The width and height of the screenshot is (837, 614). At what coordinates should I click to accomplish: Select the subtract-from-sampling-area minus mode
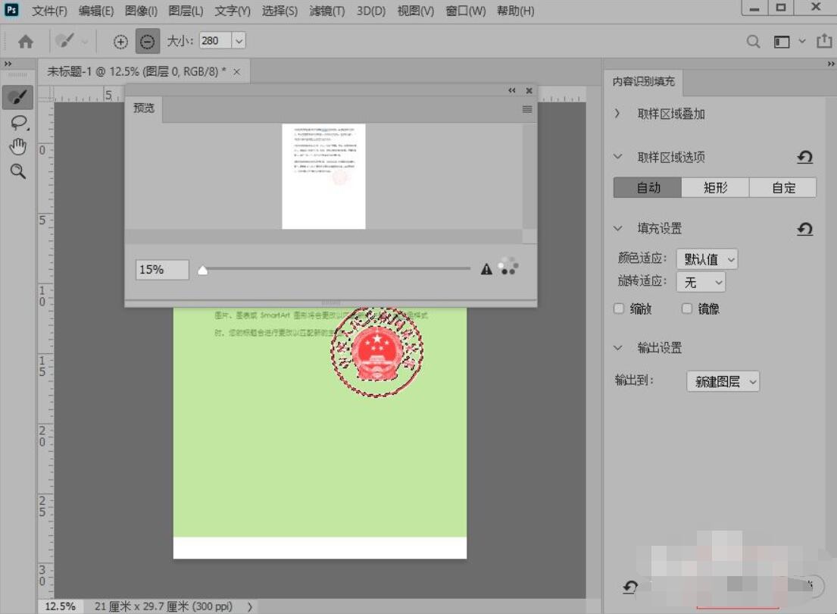[148, 41]
